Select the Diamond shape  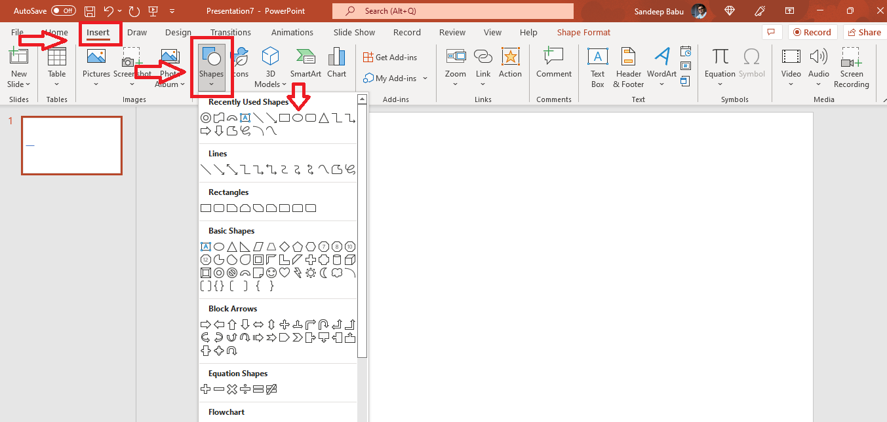(x=285, y=247)
